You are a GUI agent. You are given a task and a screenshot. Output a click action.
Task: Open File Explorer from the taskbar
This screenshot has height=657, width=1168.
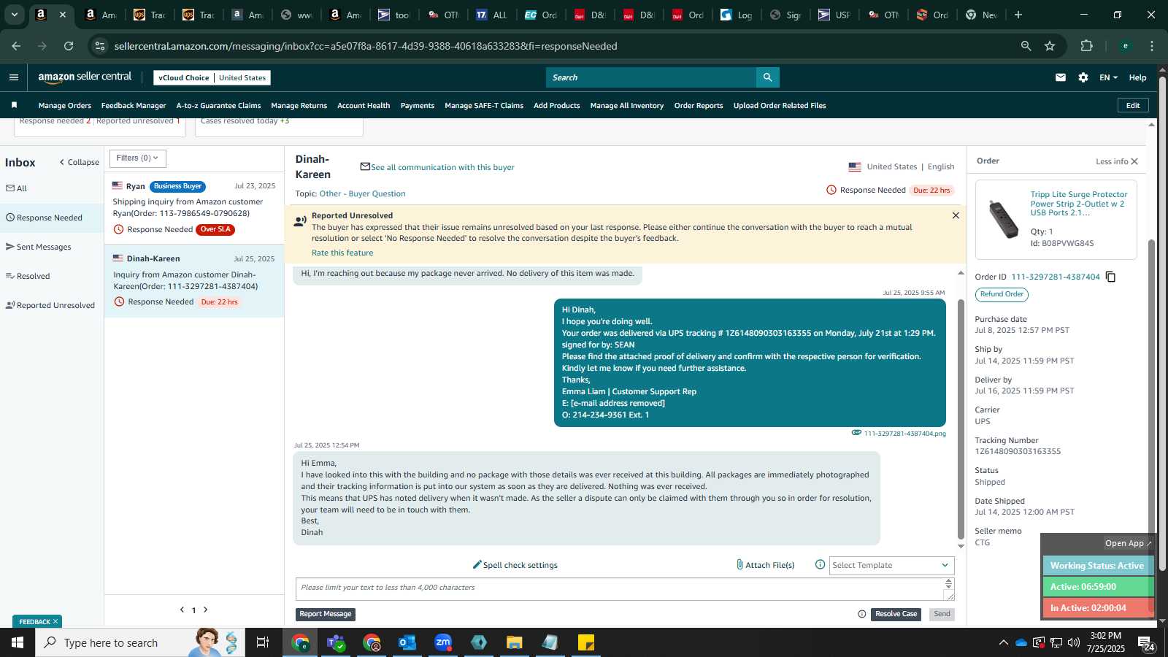tap(515, 642)
